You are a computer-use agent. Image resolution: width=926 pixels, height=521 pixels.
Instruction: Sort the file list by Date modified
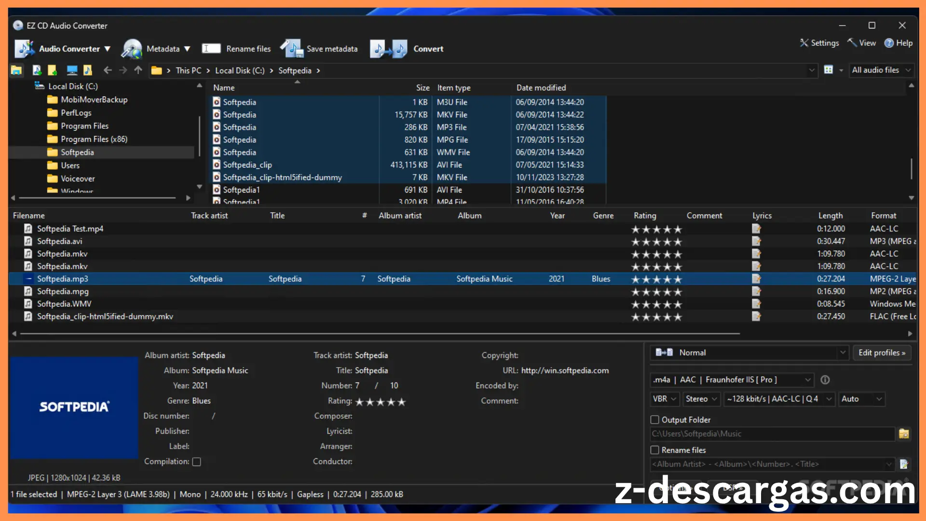click(541, 88)
